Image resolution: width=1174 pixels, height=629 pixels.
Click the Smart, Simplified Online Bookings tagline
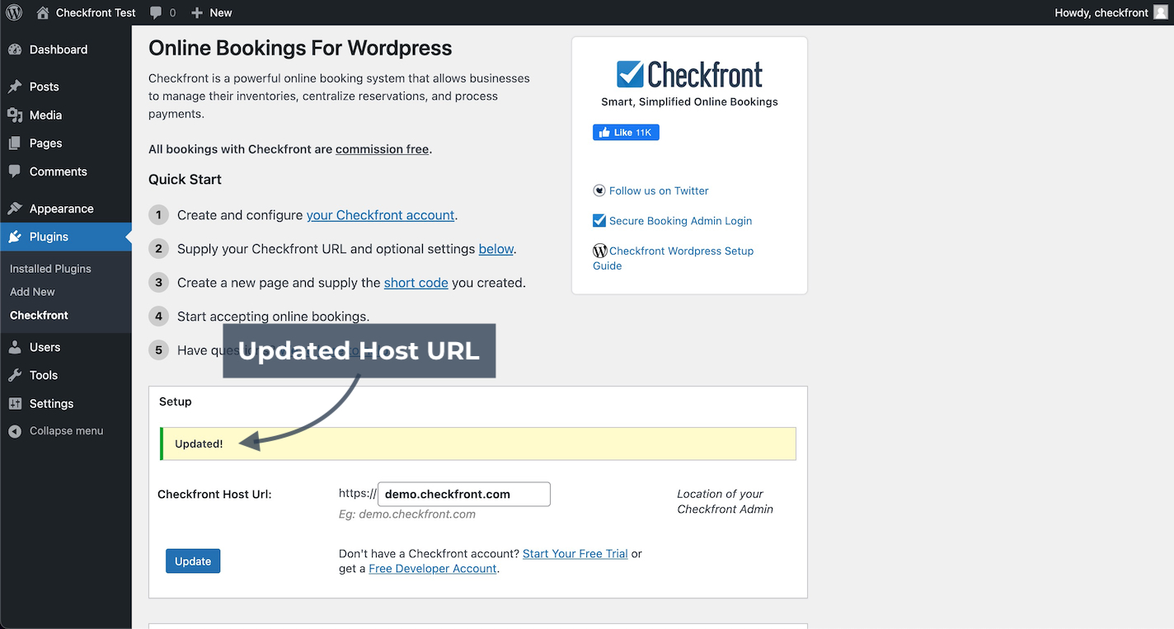(x=689, y=101)
